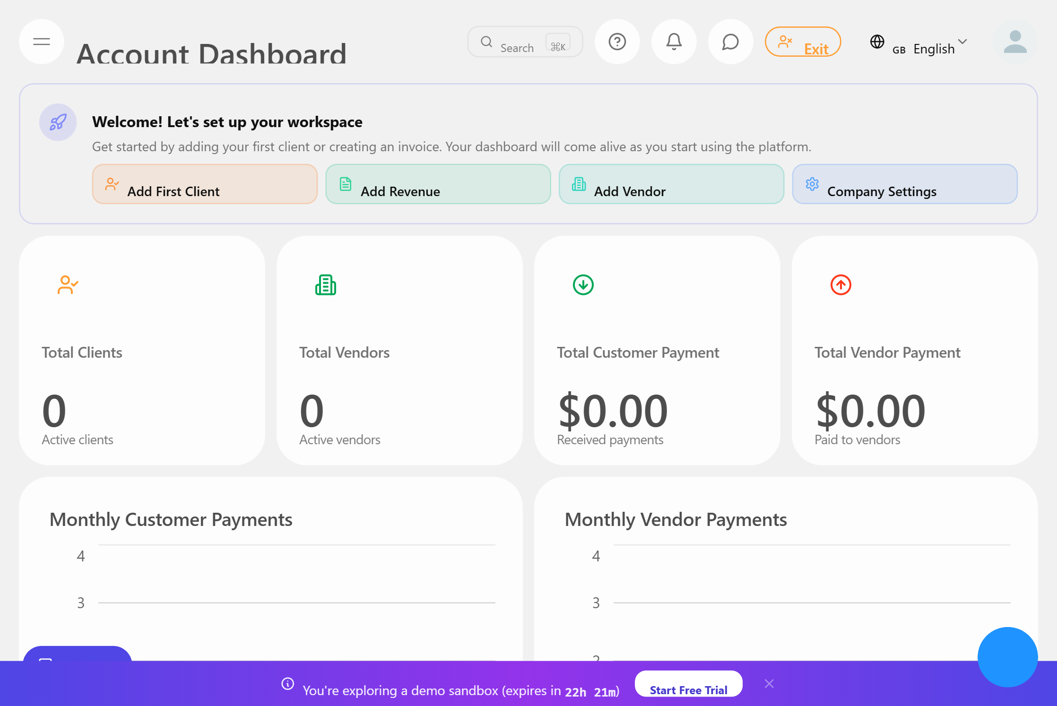The width and height of the screenshot is (1057, 706).
Task: Click the rocket icon in the welcome banner
Action: click(x=57, y=122)
